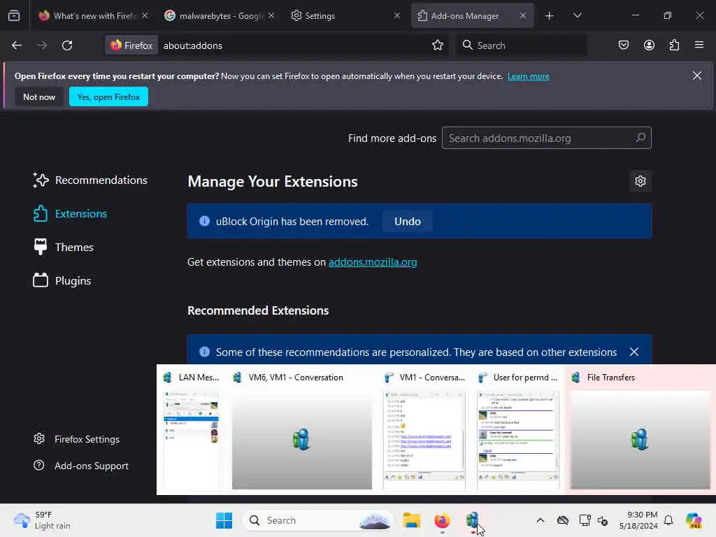Switch to the Settings tab
This screenshot has height=537, width=716.
pos(346,15)
